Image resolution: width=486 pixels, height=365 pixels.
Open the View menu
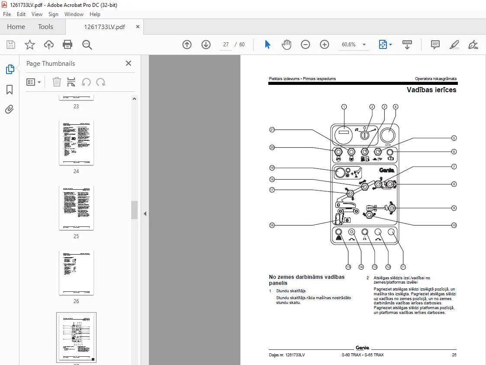tap(37, 14)
